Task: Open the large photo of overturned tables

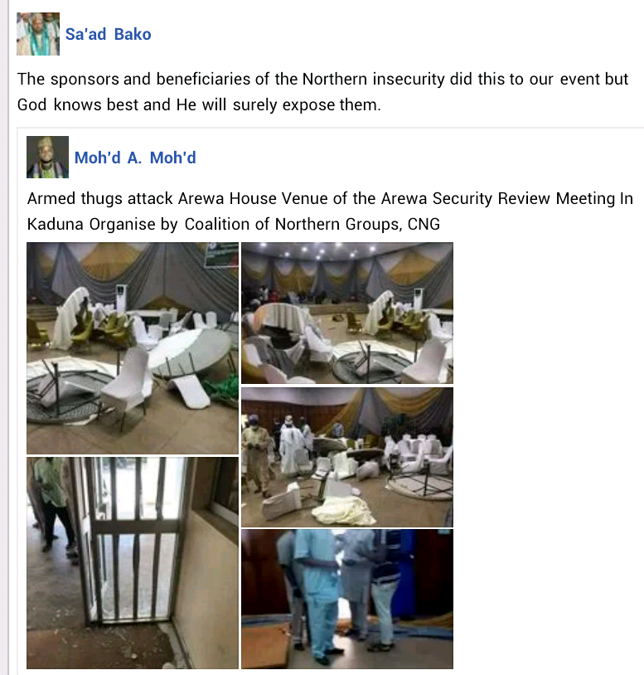Action: click(133, 348)
